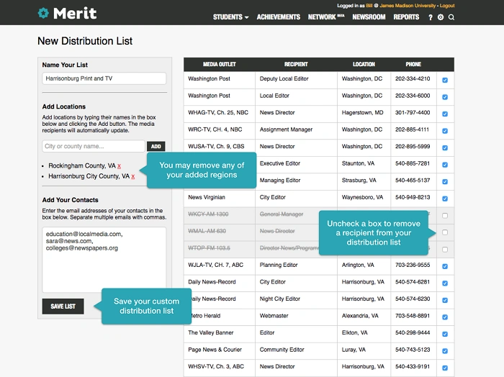Uncheck the WRC-TV Assignment Manager checkbox

click(x=445, y=131)
